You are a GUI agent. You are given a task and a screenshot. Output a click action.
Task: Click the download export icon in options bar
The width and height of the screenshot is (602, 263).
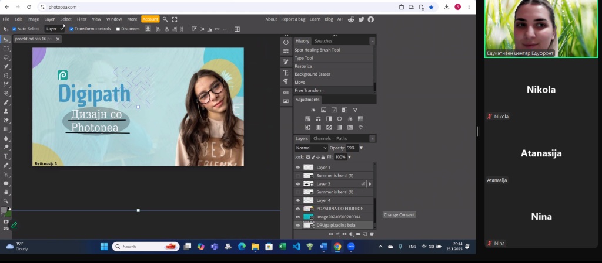click(148, 29)
